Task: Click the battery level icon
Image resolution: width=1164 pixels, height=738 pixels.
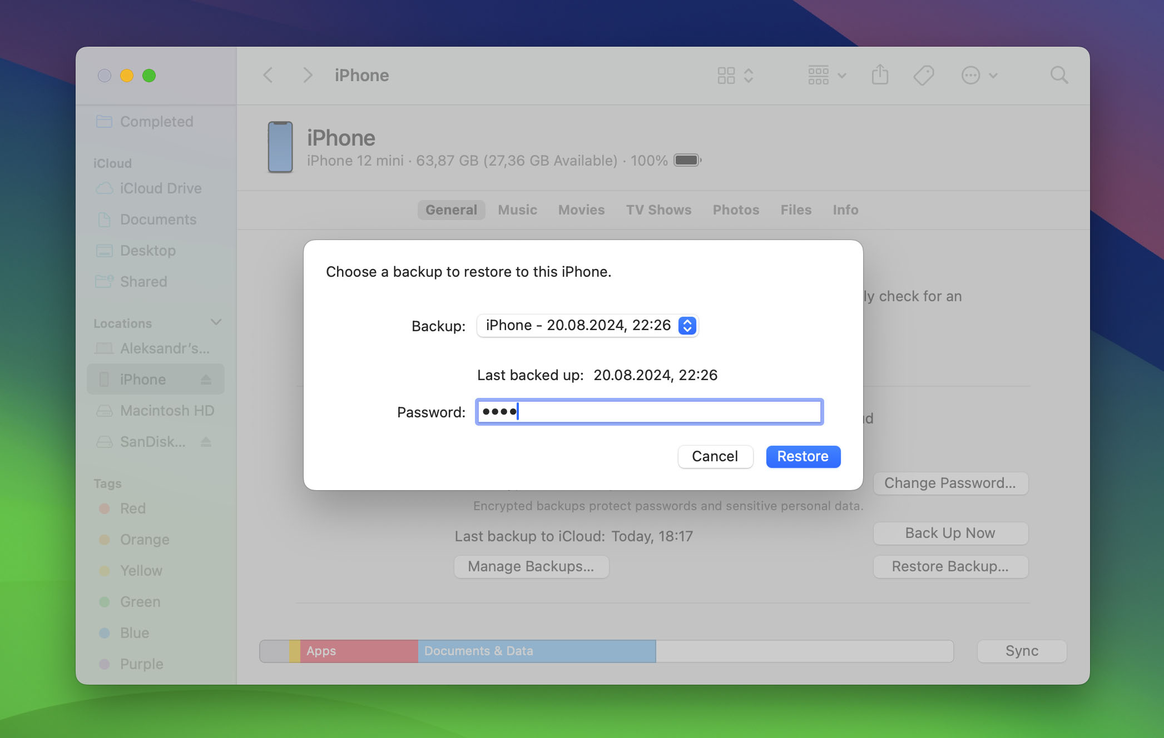Action: (687, 161)
